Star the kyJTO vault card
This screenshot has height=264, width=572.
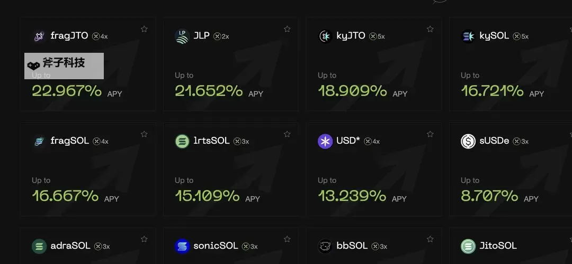tap(430, 29)
